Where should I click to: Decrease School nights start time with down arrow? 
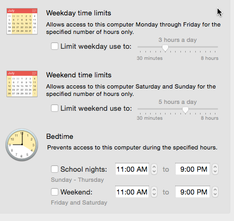(154, 172)
